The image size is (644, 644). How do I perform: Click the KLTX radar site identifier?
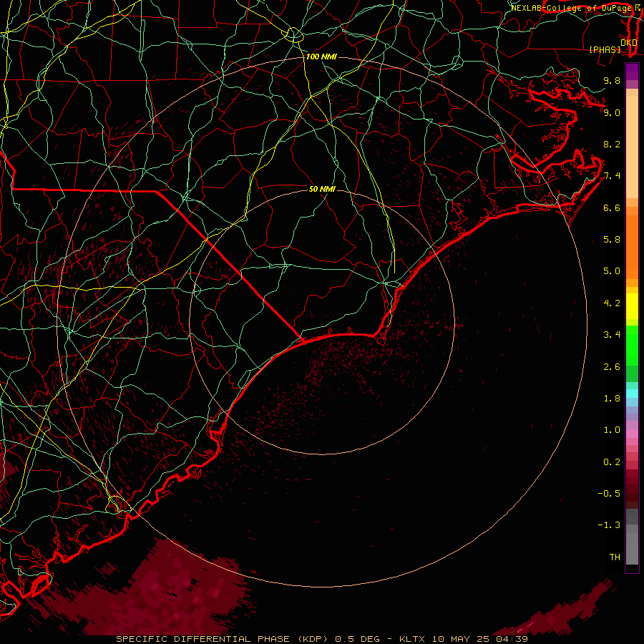coord(414,639)
